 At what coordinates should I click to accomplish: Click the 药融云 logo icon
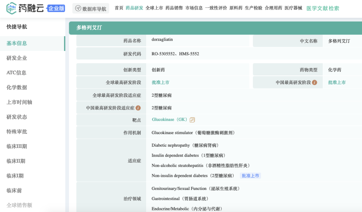point(11,8)
